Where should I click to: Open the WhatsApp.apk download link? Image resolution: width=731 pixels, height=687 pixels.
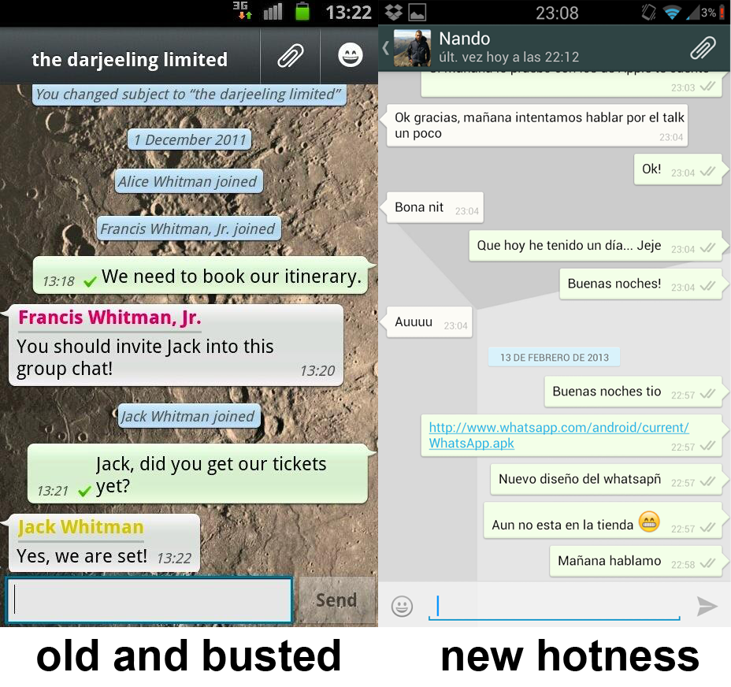point(558,435)
